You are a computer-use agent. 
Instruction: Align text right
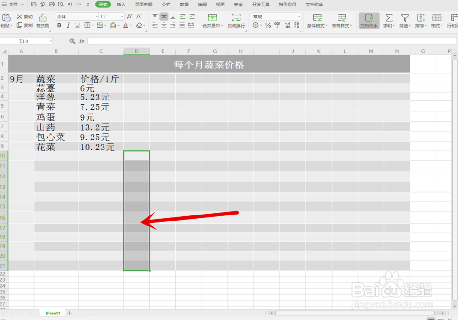[173, 26]
